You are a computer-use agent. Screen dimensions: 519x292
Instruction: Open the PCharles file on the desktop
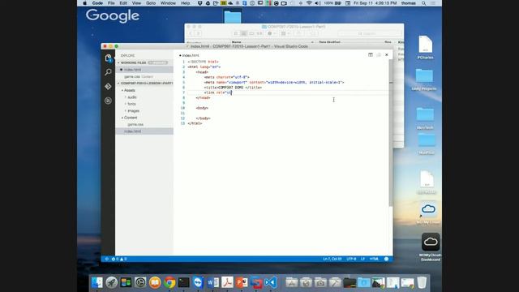click(425, 47)
